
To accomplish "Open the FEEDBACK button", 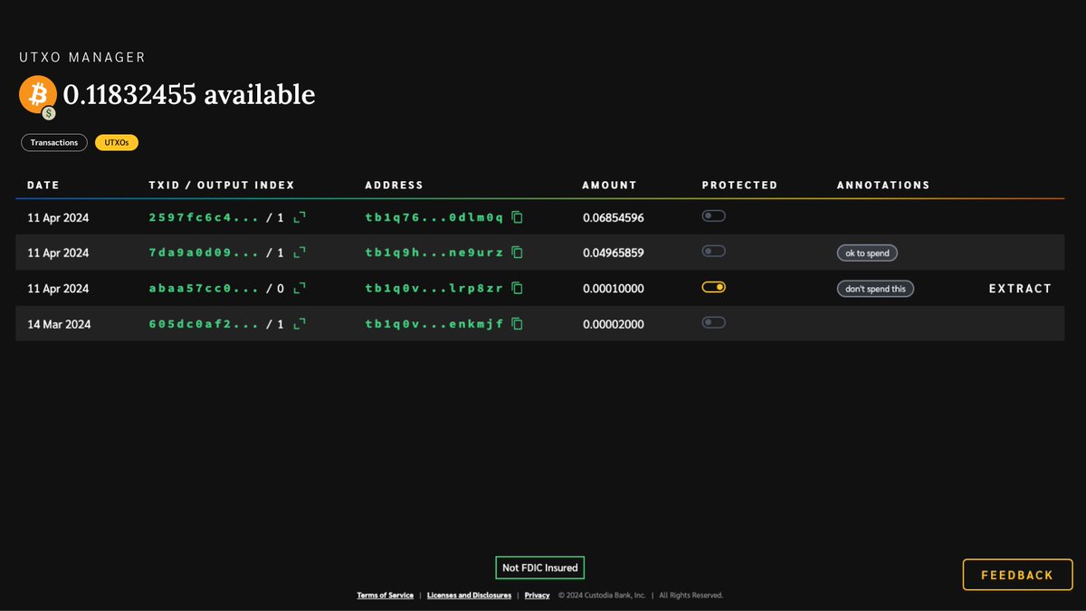I will coord(1017,575).
